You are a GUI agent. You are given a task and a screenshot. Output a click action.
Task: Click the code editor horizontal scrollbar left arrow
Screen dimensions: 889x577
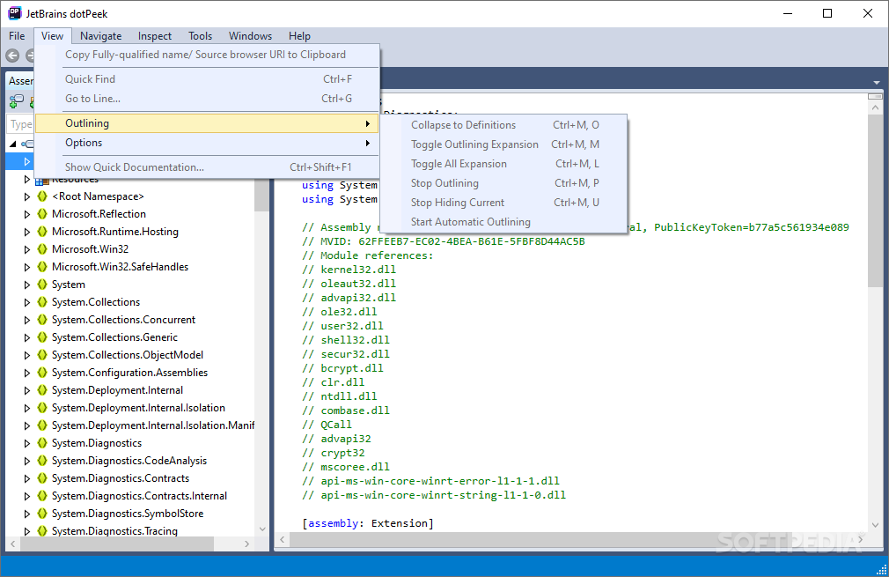(283, 539)
